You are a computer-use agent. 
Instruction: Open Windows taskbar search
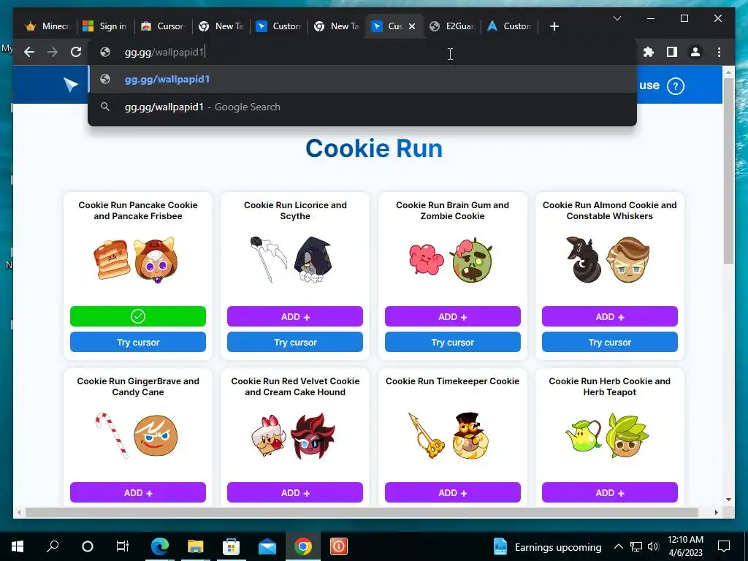pos(53,546)
